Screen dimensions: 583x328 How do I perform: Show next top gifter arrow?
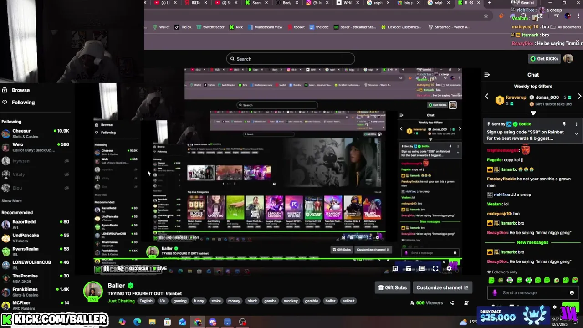[x=579, y=97]
